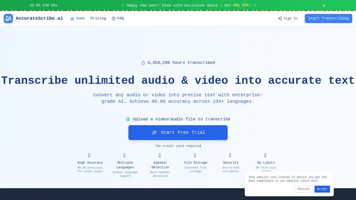The image size is (356, 200).
Task: Click the File Storage heading
Action: point(195,162)
